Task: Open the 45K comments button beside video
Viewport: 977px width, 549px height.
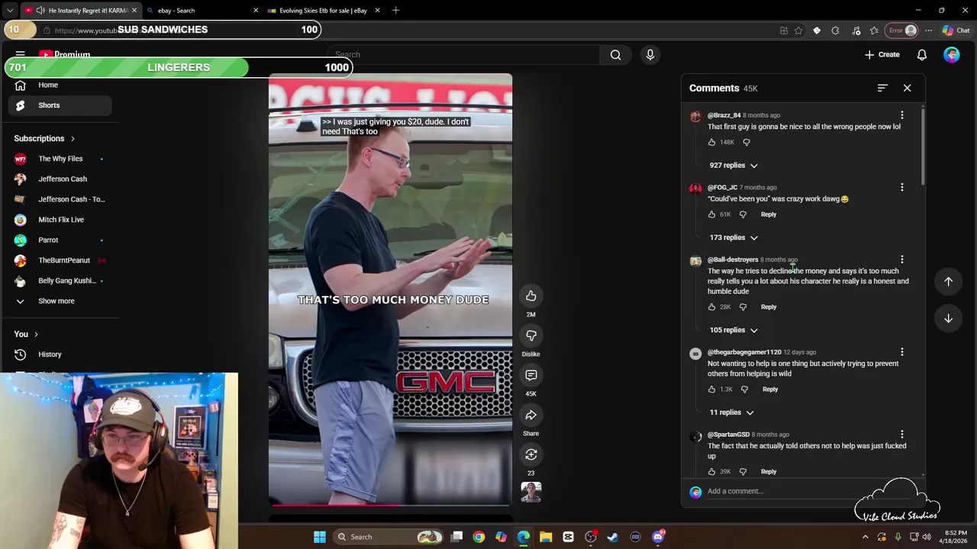Action: point(531,375)
